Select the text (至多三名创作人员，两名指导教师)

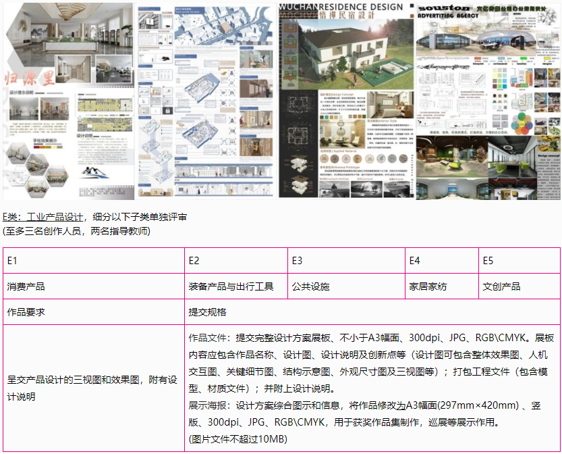click(x=76, y=231)
